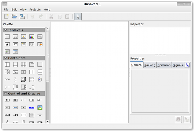
Task: Select the Check Button widget in palette
Action: (23, 100)
